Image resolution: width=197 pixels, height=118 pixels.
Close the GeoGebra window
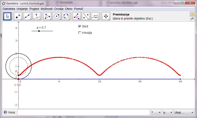click(x=190, y=3)
